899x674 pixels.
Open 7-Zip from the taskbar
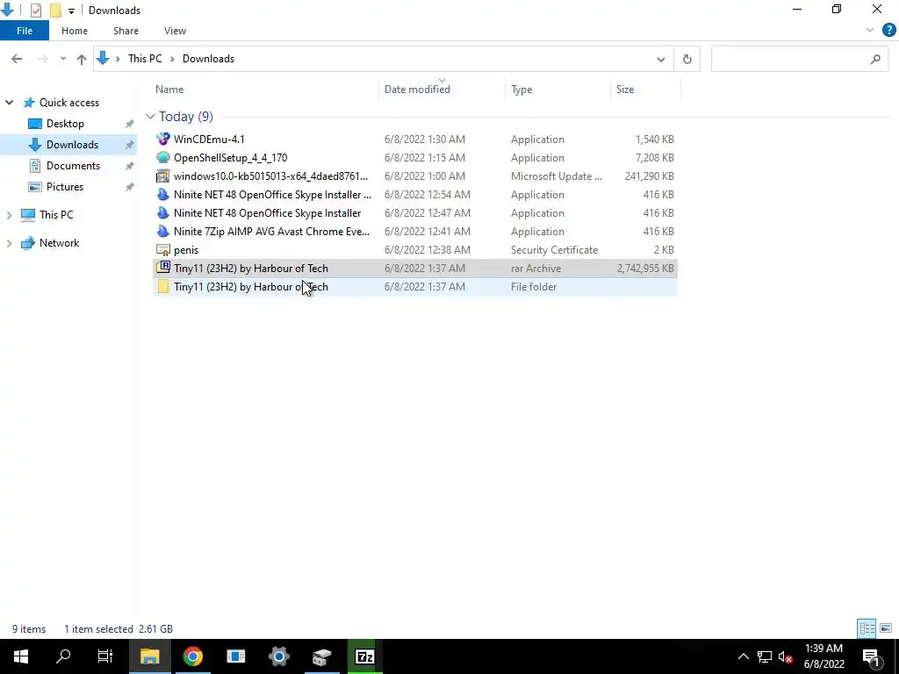(x=364, y=656)
